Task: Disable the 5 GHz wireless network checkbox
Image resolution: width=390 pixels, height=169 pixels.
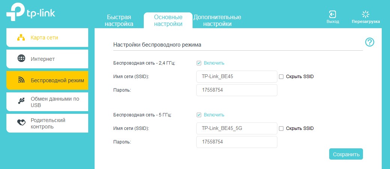Action: pyautogui.click(x=199, y=115)
